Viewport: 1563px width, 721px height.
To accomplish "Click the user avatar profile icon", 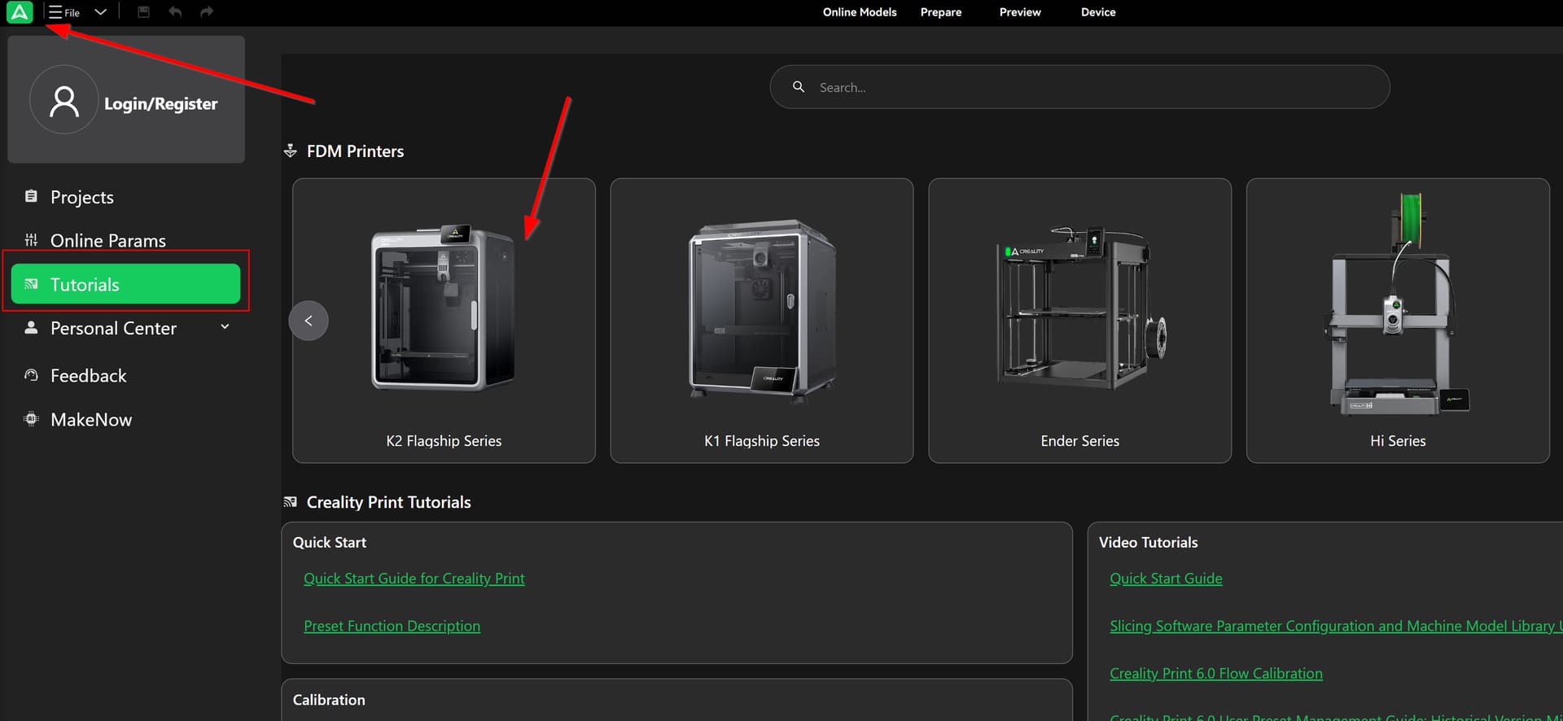I will [x=63, y=100].
